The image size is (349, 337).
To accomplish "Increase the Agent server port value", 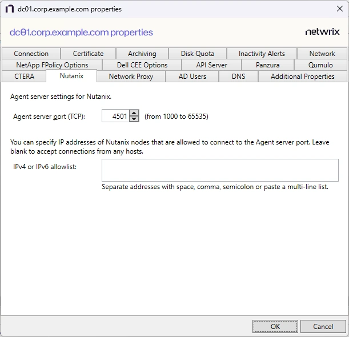I will 134,113.
